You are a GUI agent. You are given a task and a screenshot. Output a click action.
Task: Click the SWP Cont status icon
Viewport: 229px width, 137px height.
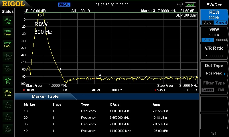7,45
